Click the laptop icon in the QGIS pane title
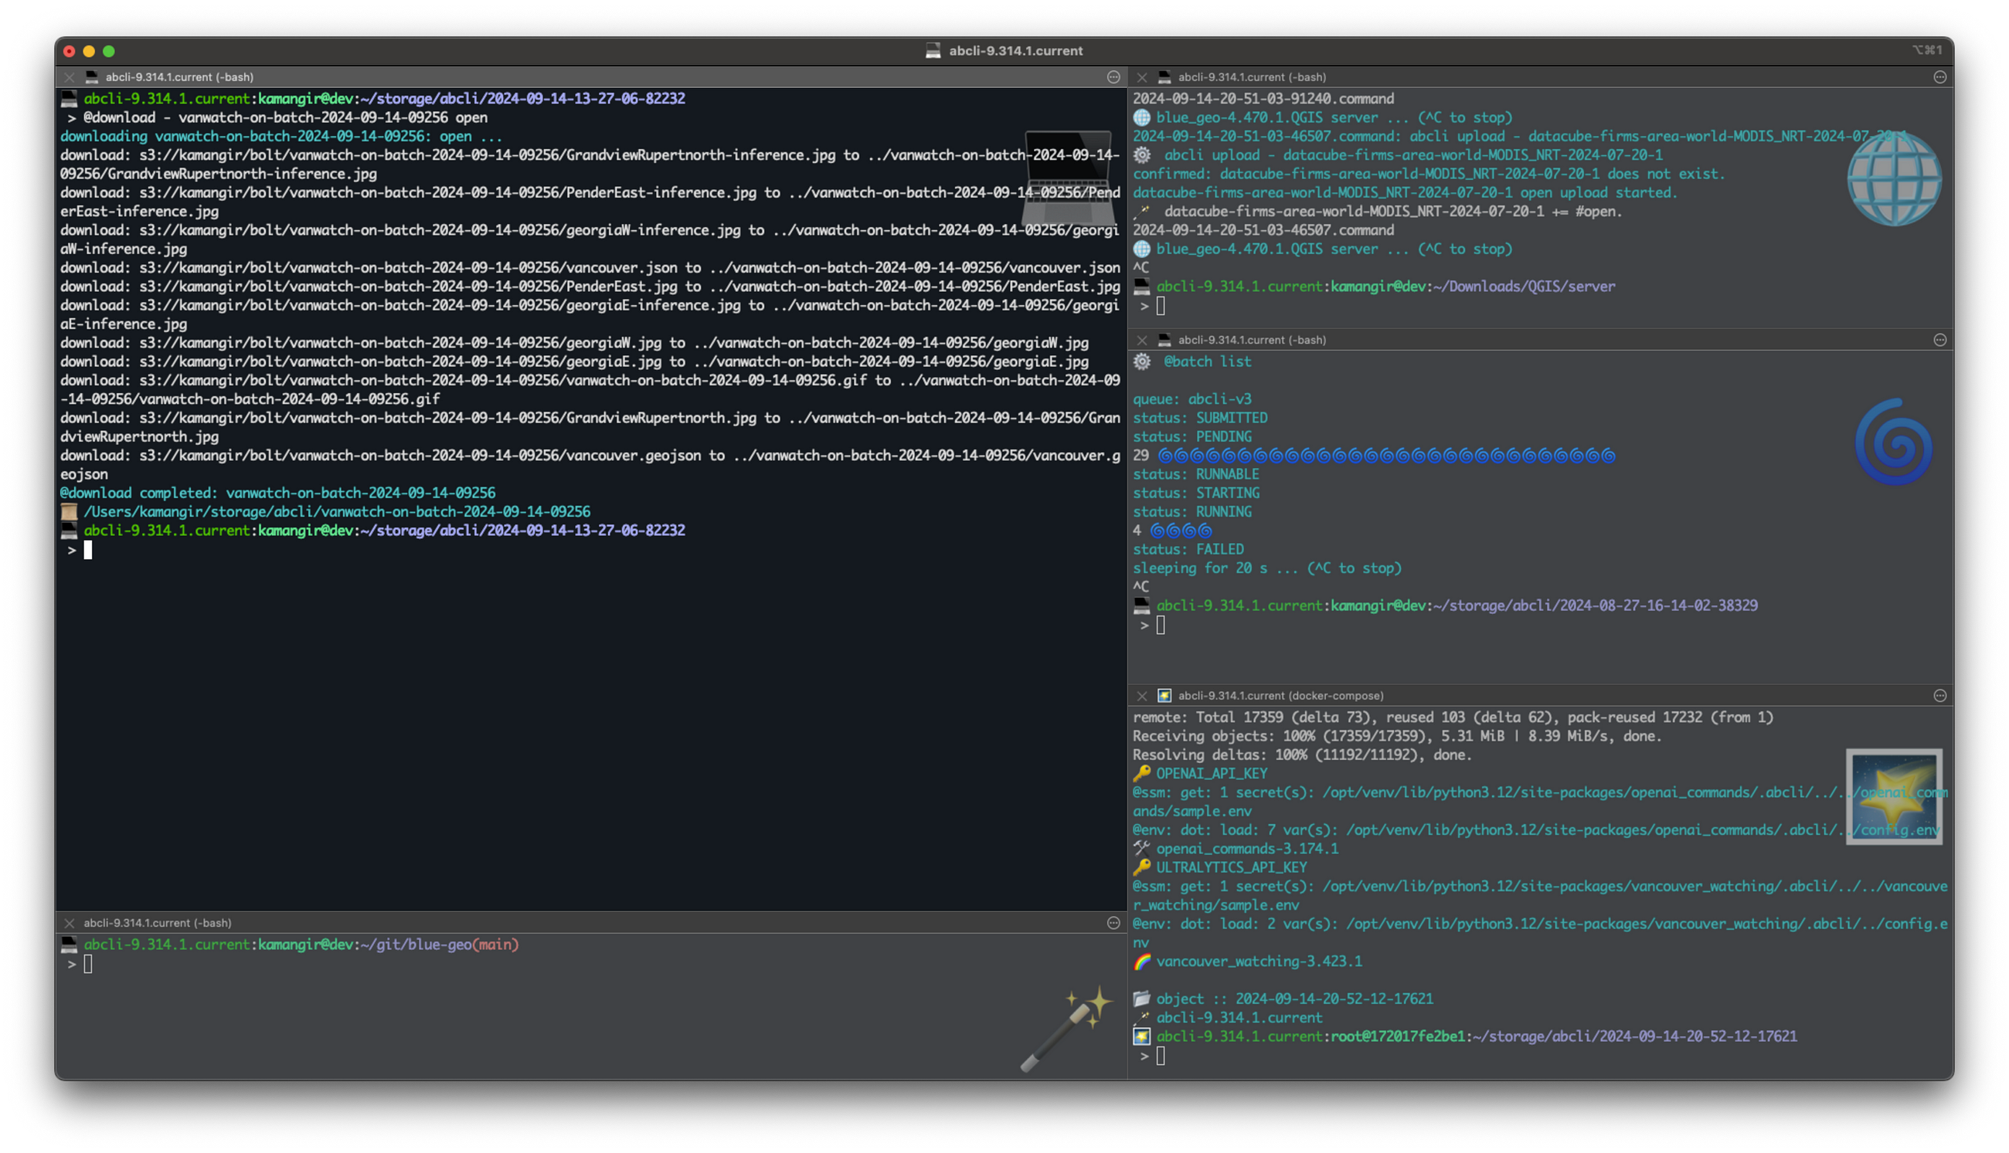The height and width of the screenshot is (1153, 2009). [x=1164, y=76]
